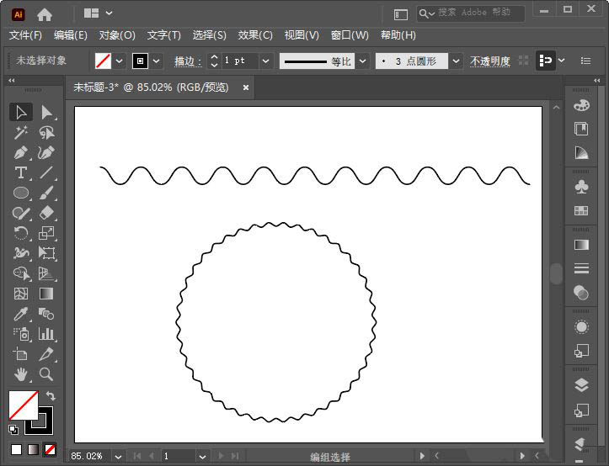Viewport: 609px width, 466px height.
Task: Select the Ellipse tool
Action: point(21,193)
